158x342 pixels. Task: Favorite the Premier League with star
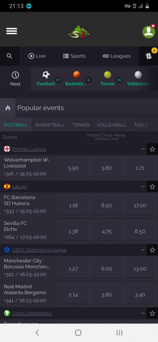(x=152, y=149)
